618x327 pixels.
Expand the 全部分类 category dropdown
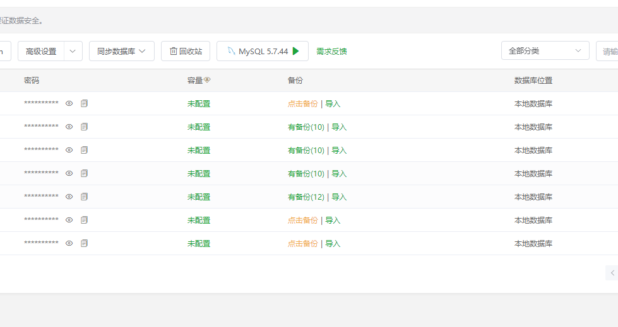click(x=545, y=51)
